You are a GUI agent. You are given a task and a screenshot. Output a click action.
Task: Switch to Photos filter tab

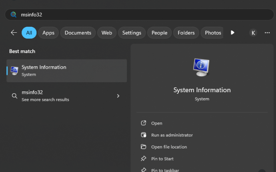point(213,33)
